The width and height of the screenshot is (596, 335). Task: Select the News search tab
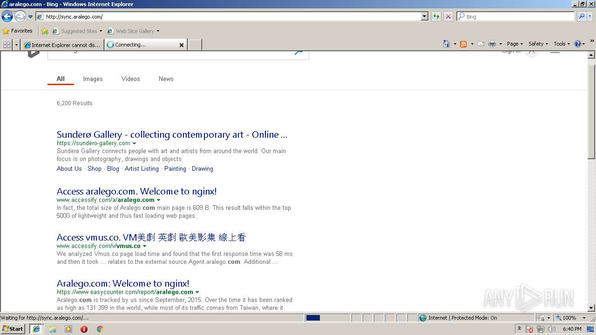166,79
